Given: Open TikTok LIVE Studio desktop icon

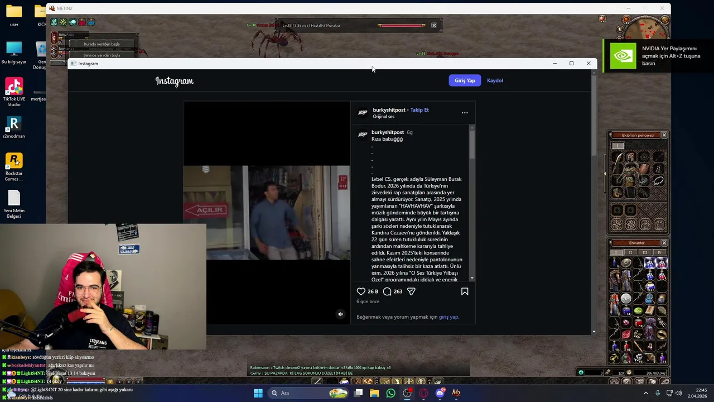Looking at the screenshot, I should pos(14,92).
